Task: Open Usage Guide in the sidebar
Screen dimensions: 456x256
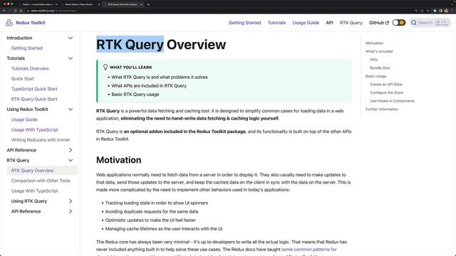Action: click(x=24, y=119)
